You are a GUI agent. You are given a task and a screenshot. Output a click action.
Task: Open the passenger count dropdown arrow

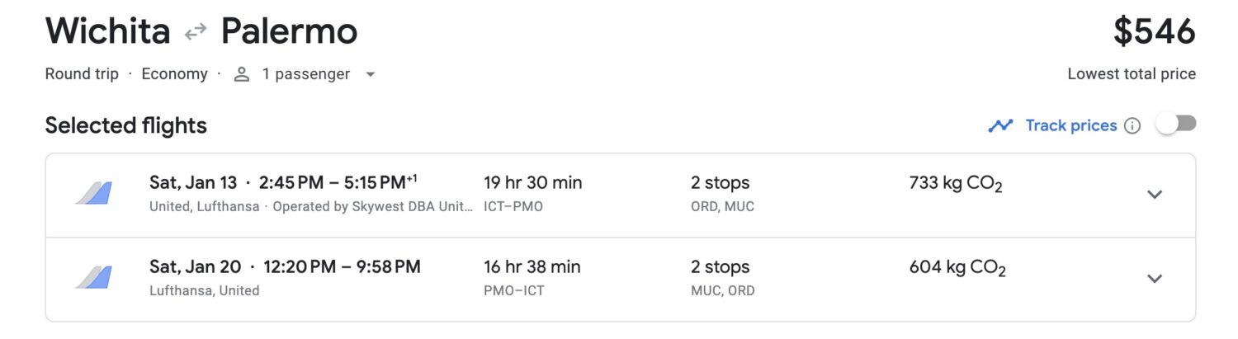[x=371, y=74]
